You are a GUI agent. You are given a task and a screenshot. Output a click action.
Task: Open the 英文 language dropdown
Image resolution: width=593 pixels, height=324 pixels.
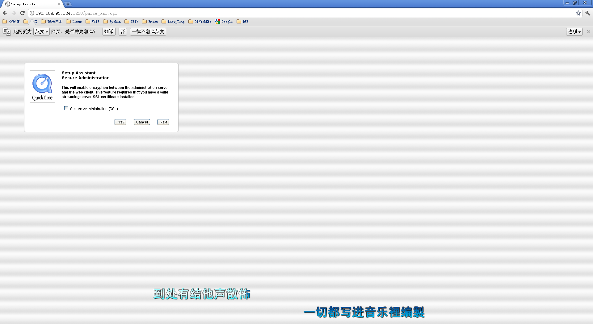tap(41, 31)
